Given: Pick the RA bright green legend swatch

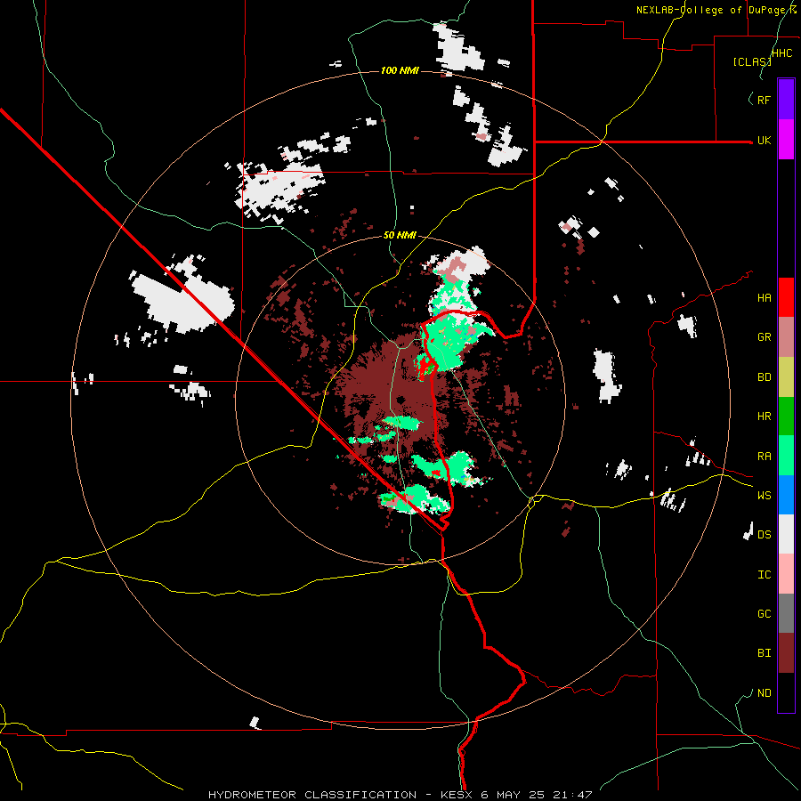Looking at the screenshot, I should 786,456.
